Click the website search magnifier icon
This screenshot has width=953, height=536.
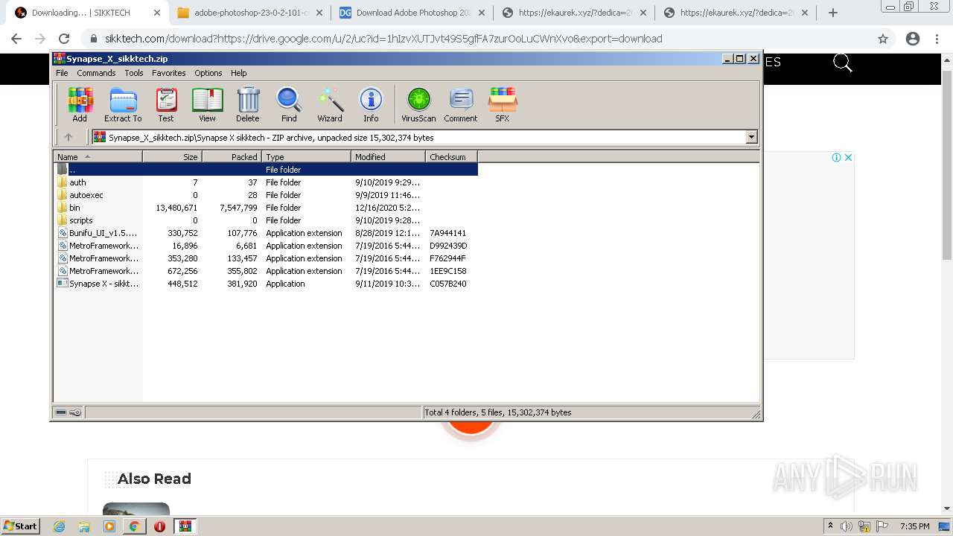pyautogui.click(x=842, y=63)
